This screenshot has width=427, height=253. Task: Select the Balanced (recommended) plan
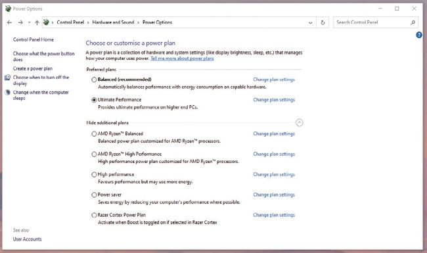coord(94,80)
